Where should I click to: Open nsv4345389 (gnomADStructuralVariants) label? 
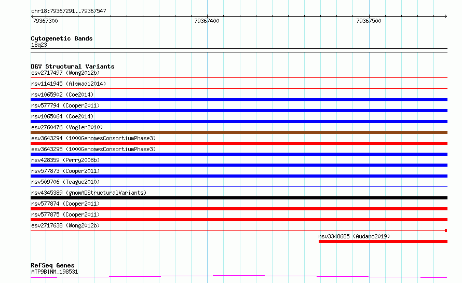coord(89,193)
